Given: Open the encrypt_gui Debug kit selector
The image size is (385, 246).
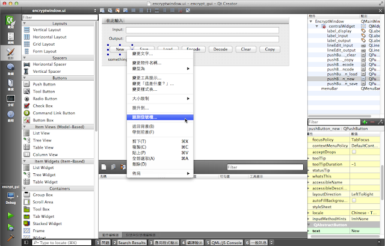Looking at the screenshot, I should (x=11, y=195).
